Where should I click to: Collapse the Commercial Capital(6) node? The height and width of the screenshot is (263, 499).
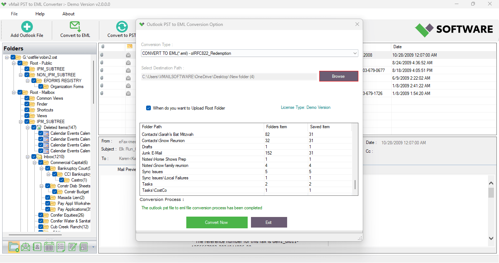(x=35, y=163)
